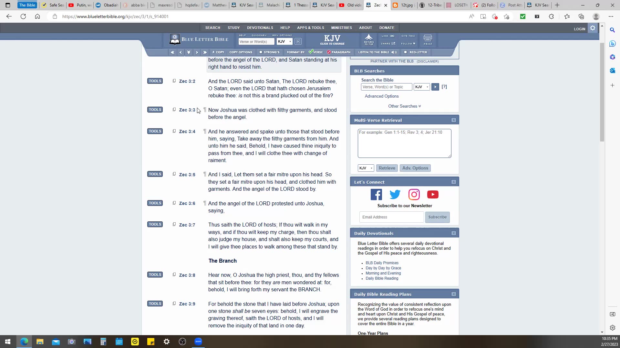Viewport: 620px width, 348px height.
Task: Open the Instagram icon link
Action: click(x=414, y=195)
